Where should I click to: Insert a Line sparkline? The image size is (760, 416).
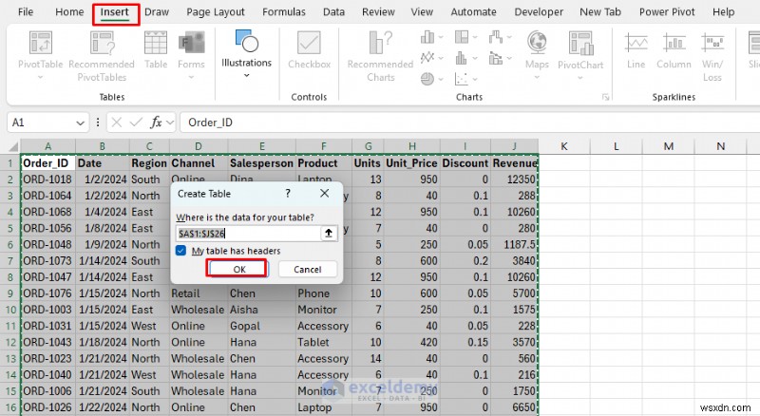pyautogui.click(x=636, y=50)
